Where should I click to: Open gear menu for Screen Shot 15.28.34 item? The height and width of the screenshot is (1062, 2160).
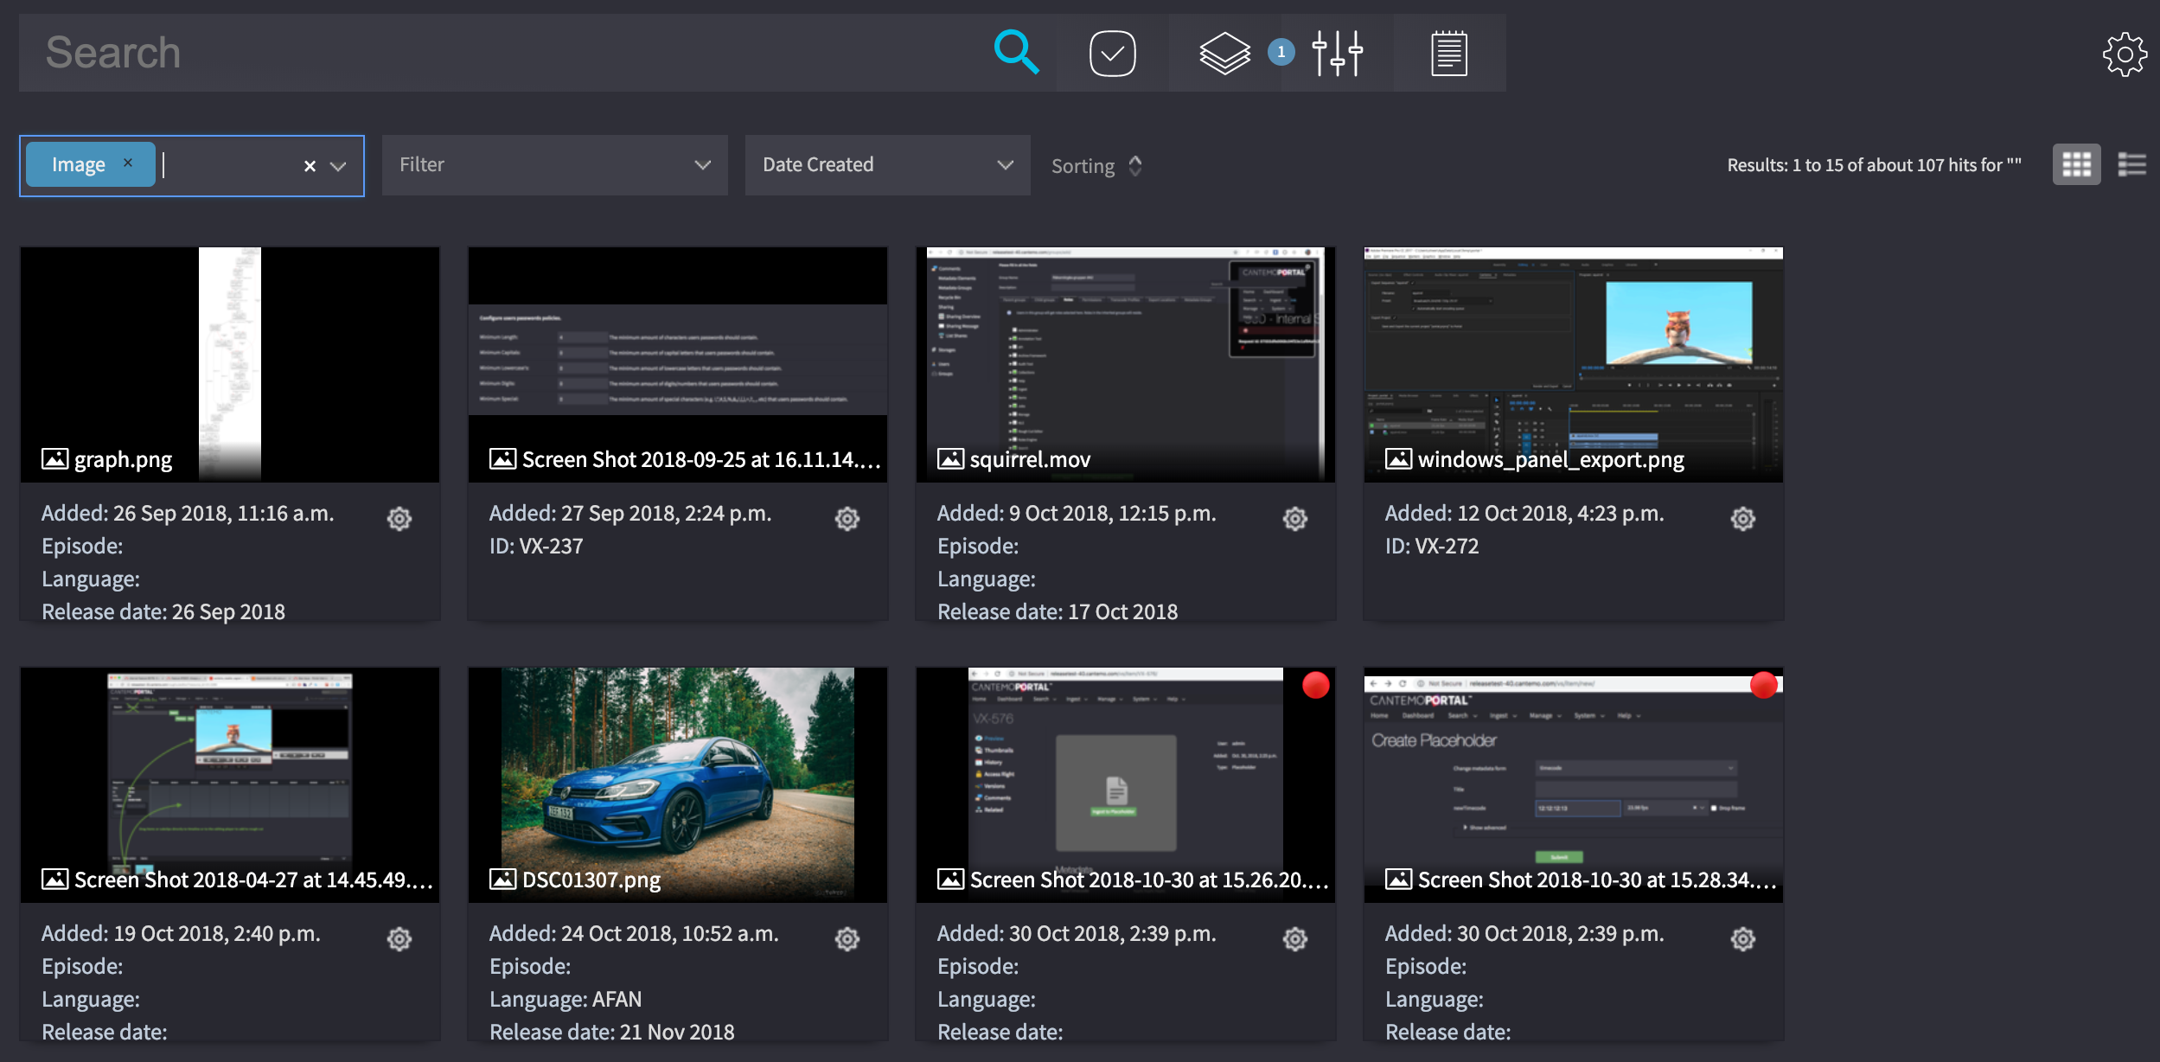tap(1742, 939)
